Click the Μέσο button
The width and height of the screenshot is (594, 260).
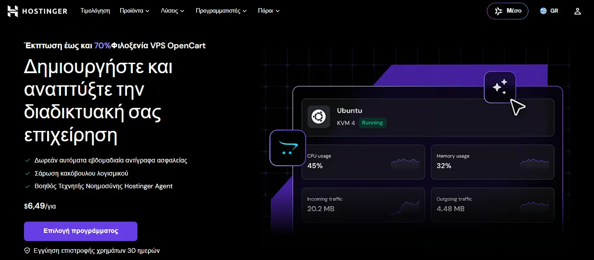pos(508,11)
